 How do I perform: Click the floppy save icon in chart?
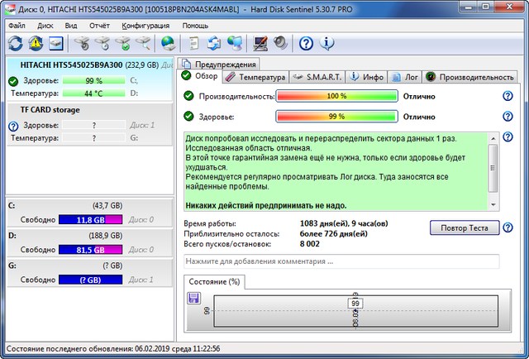(193, 298)
